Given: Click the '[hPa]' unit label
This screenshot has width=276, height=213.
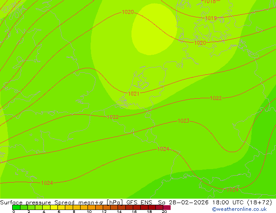Looking at the screenshot, I should (x=115, y=203).
